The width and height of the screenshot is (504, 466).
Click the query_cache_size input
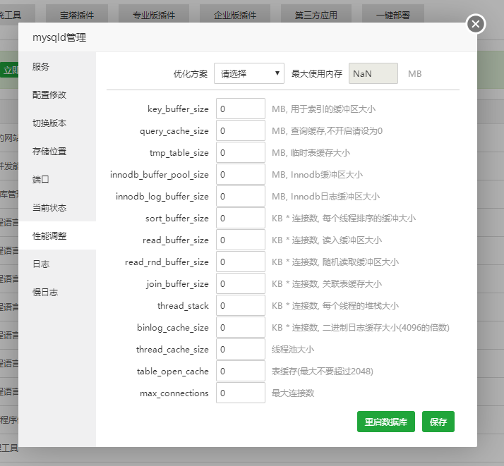coord(241,130)
